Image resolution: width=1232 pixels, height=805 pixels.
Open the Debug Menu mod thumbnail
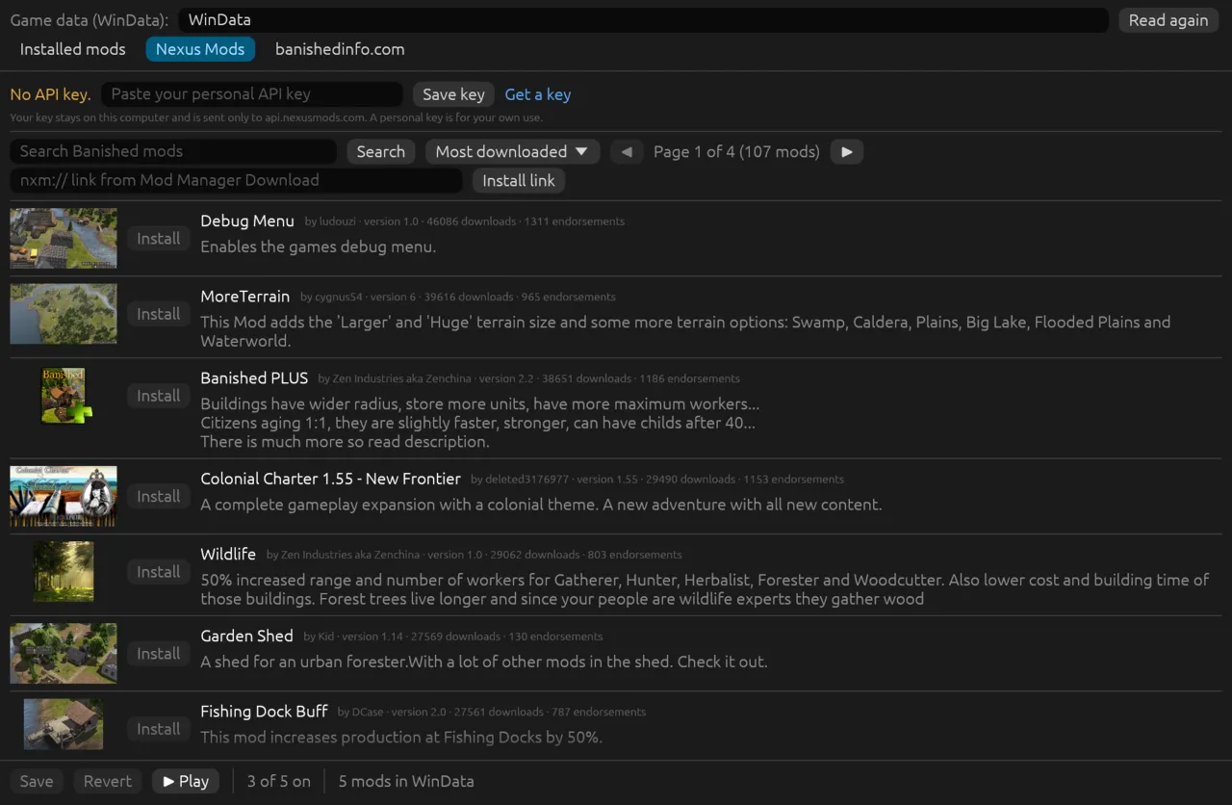(x=64, y=238)
